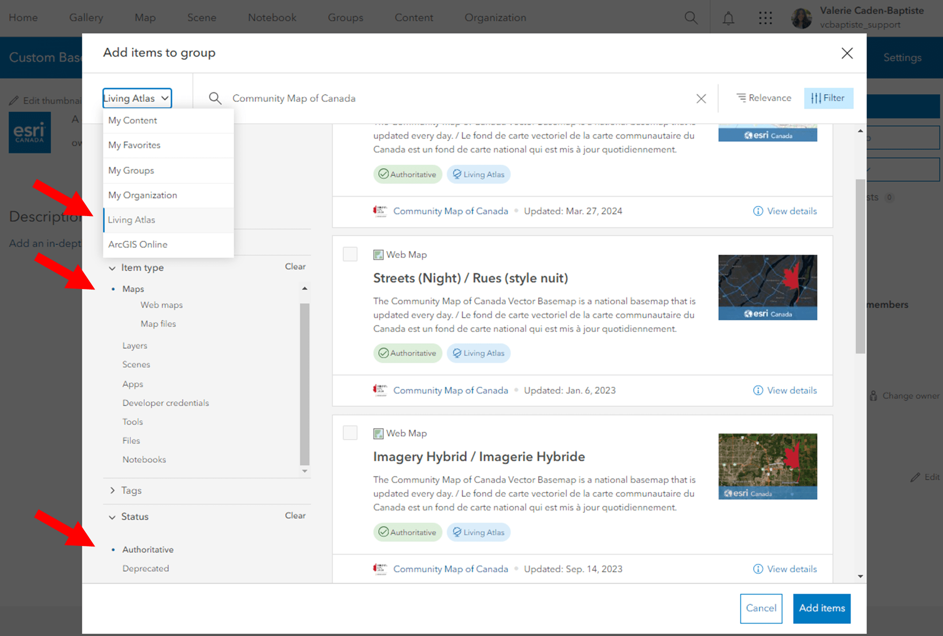
Task: Check the Imagery Hybrid web map checkbox
Action: (x=350, y=433)
